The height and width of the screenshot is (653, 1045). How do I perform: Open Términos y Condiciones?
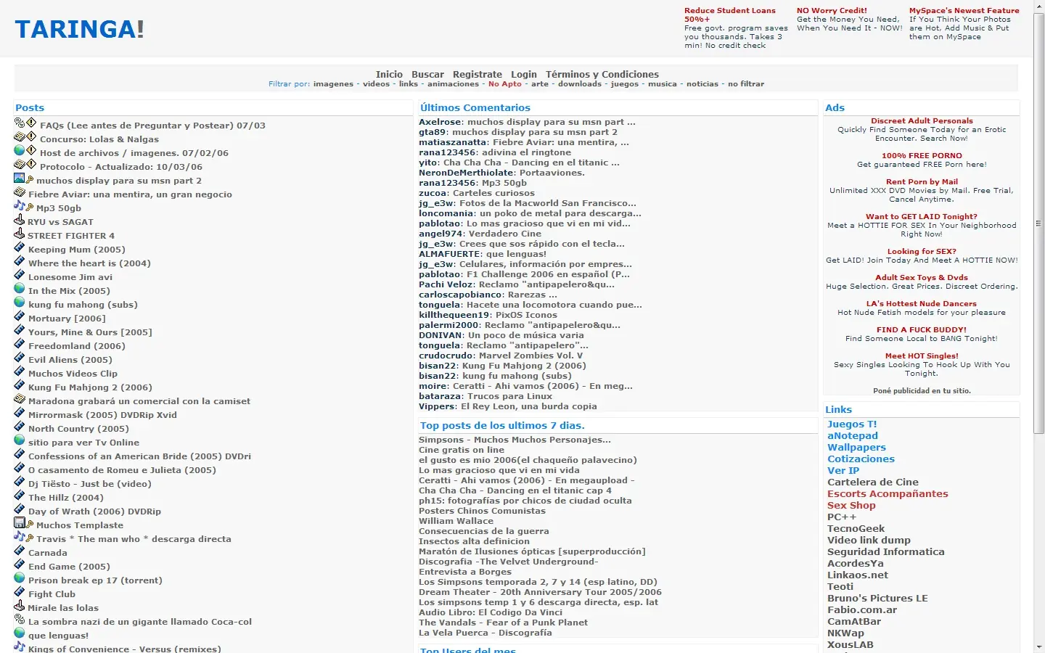click(602, 74)
